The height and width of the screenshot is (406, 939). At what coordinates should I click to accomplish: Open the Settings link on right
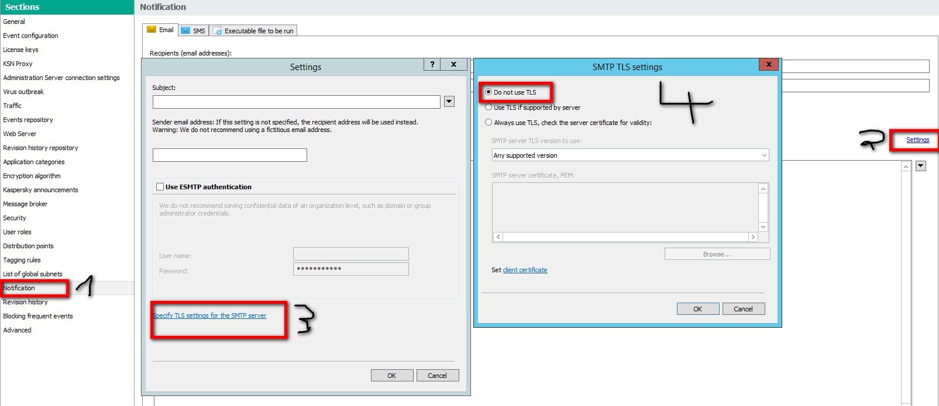coord(917,140)
